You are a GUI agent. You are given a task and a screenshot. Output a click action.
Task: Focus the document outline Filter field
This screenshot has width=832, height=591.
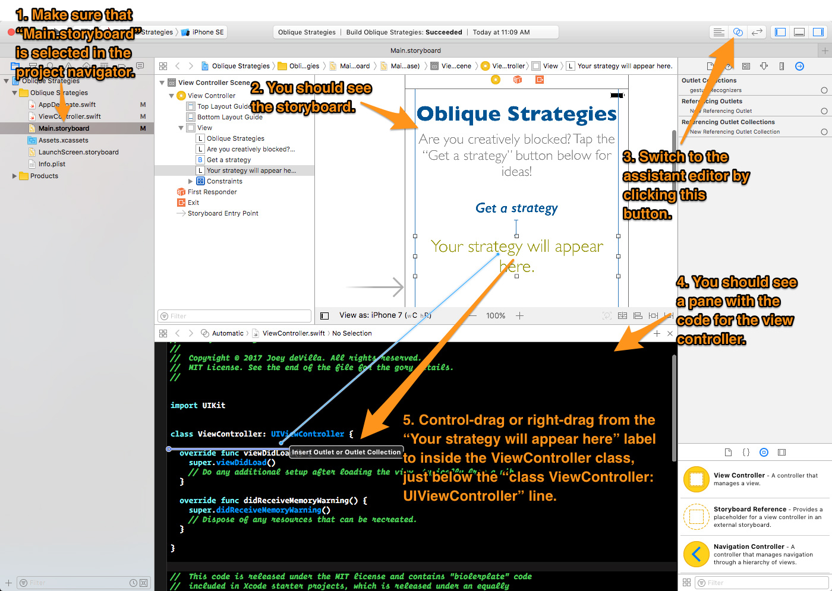click(234, 316)
